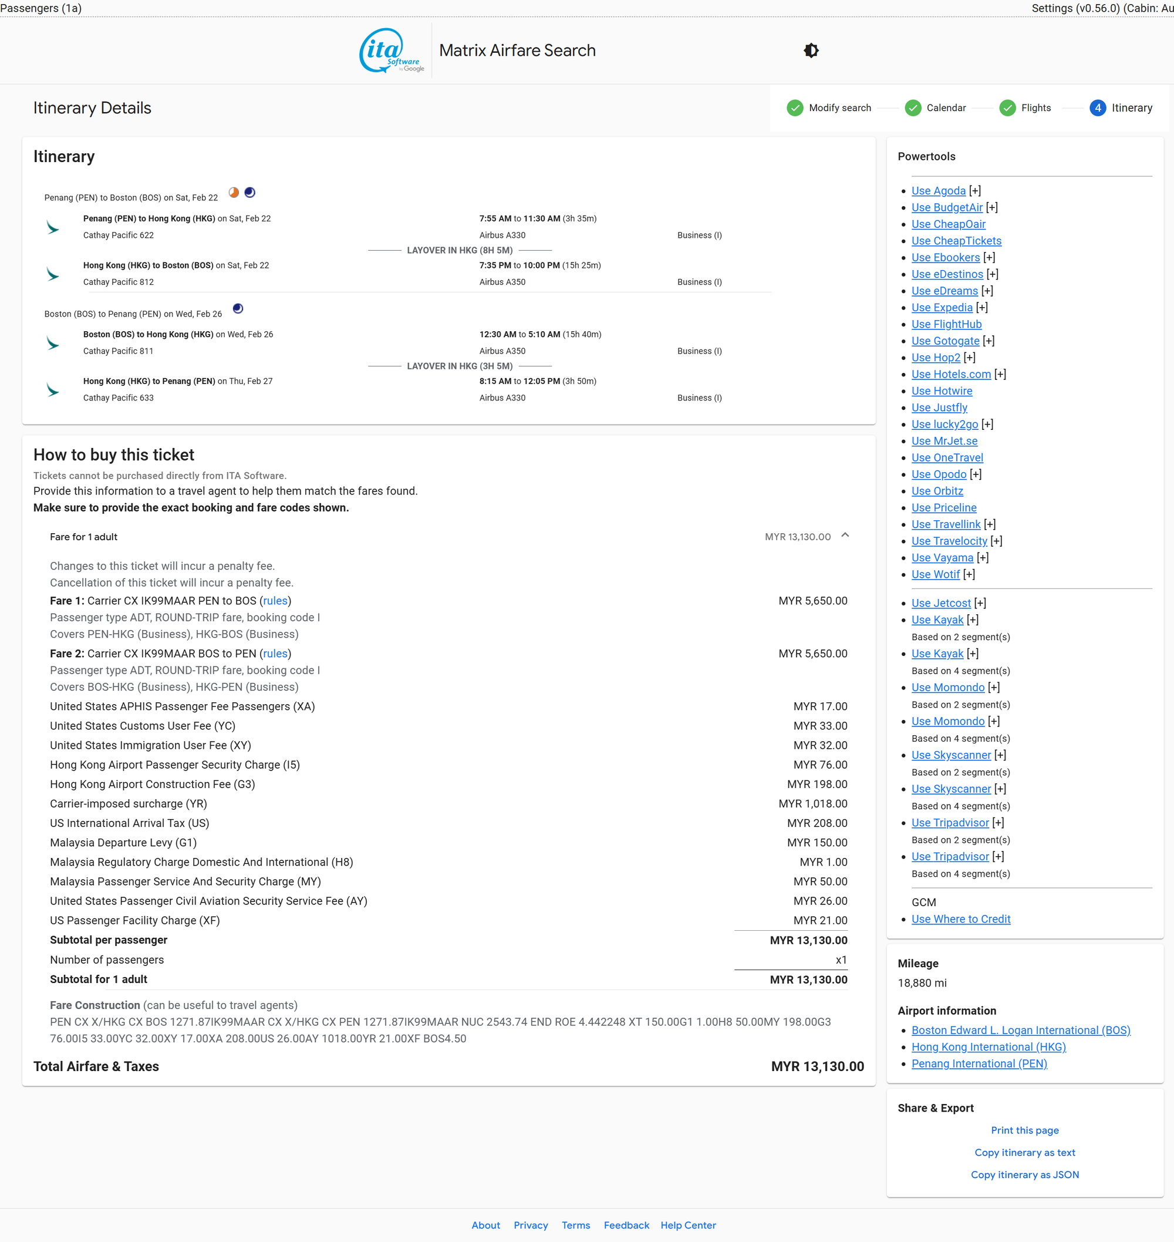Go back to the Modify search step
This screenshot has width=1174, height=1242.
click(x=829, y=107)
